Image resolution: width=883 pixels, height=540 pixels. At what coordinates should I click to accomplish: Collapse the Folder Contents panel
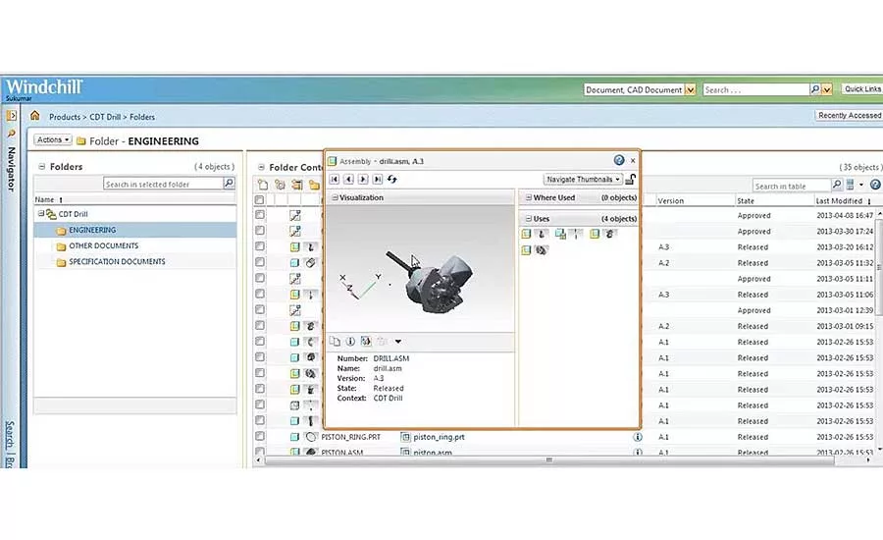coord(261,167)
